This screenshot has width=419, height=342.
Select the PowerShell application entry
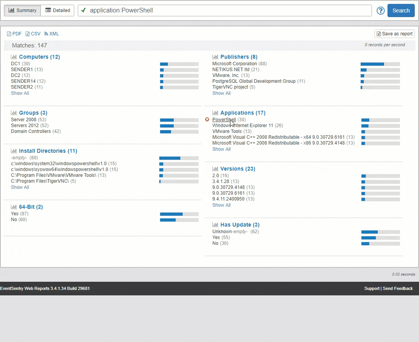point(224,120)
